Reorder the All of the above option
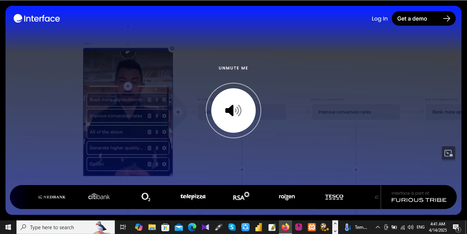The image size is (467, 234). [x=157, y=132]
